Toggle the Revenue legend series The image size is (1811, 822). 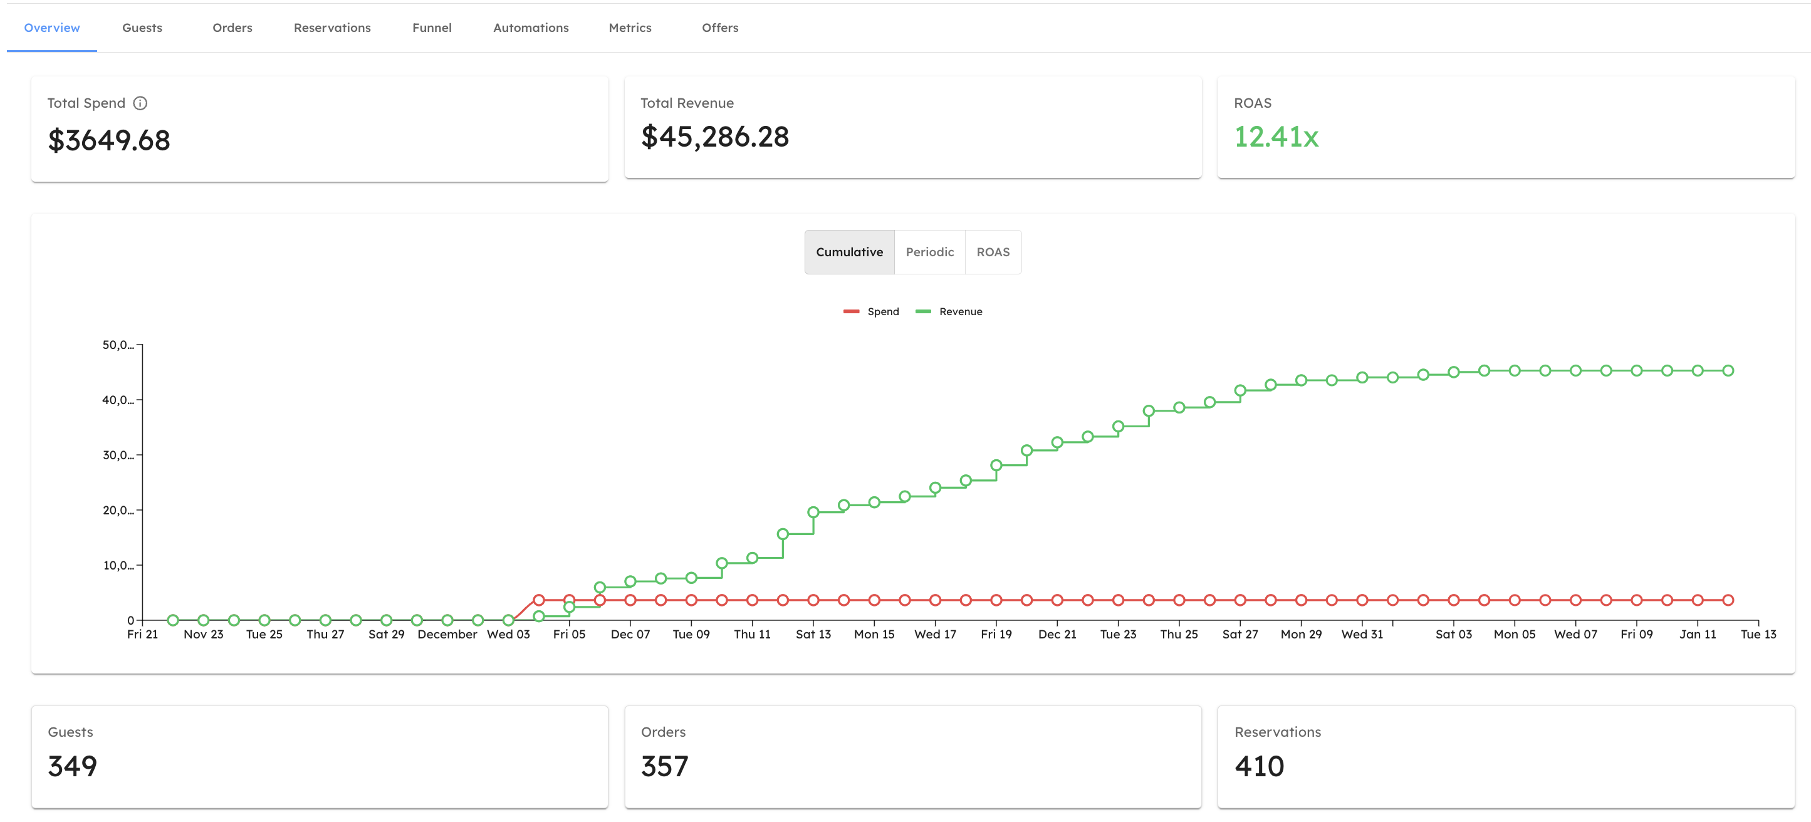[961, 311]
